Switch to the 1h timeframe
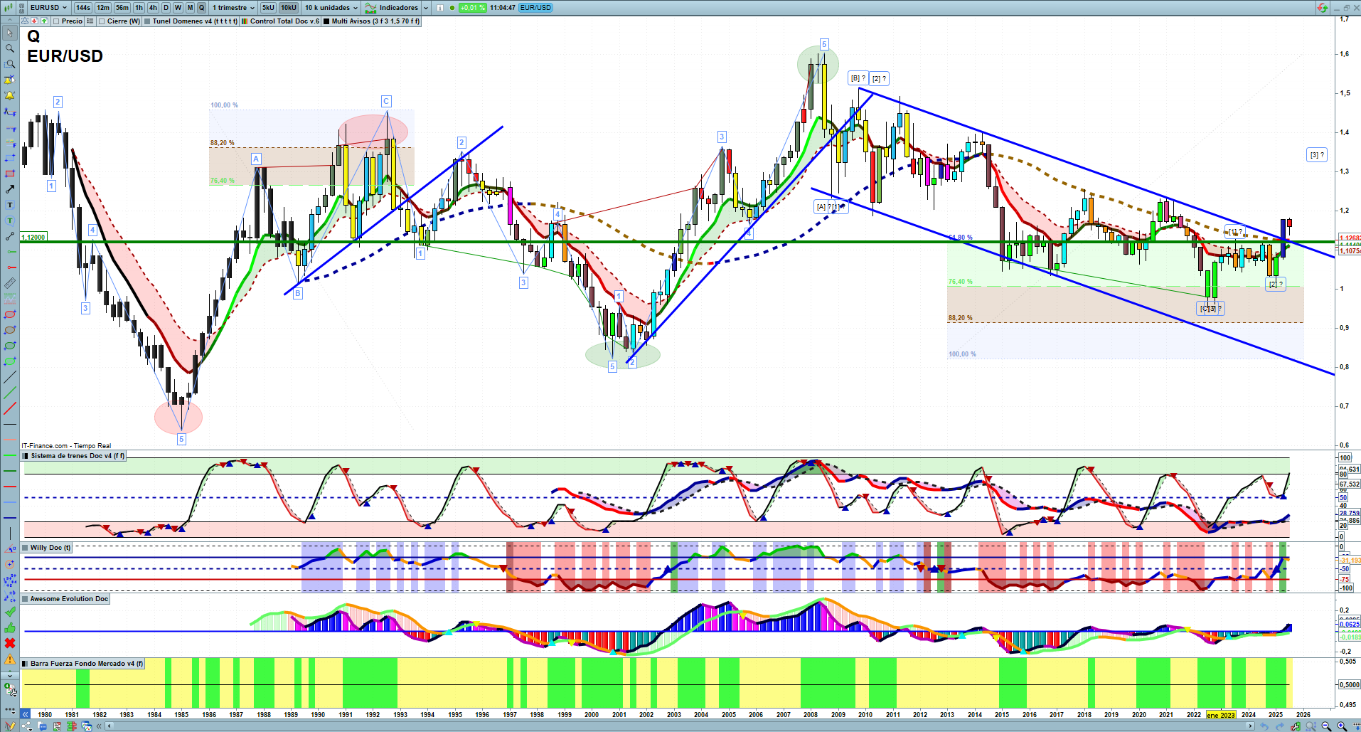The height and width of the screenshot is (732, 1361). click(x=139, y=8)
